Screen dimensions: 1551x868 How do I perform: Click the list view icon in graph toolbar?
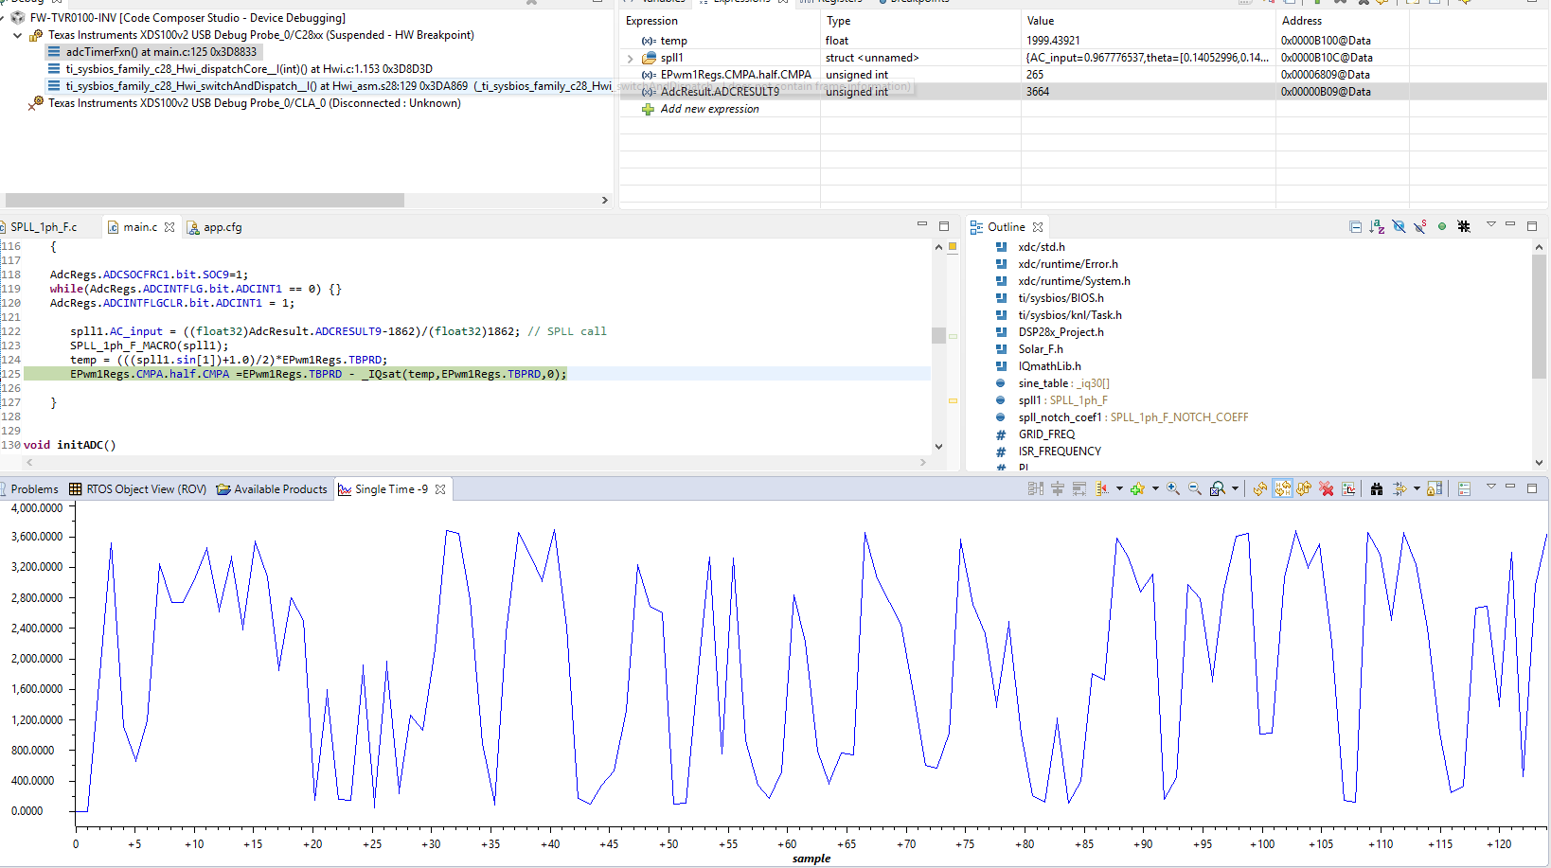click(x=1464, y=489)
